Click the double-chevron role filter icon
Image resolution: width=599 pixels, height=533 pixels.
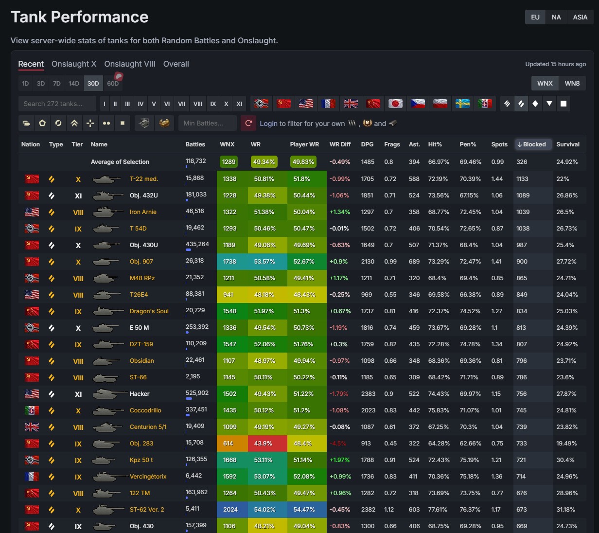74,123
